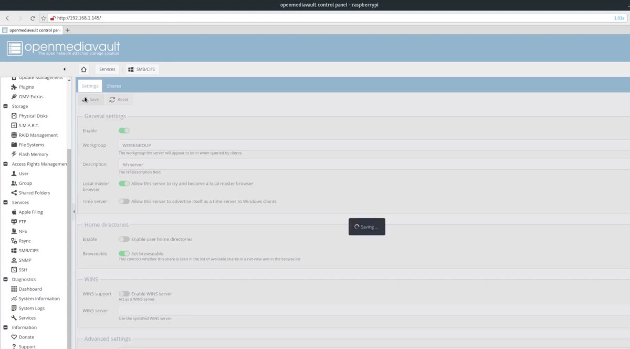Image resolution: width=630 pixels, height=349 pixels.
Task: Click the browser address bar URL
Action: click(x=79, y=18)
